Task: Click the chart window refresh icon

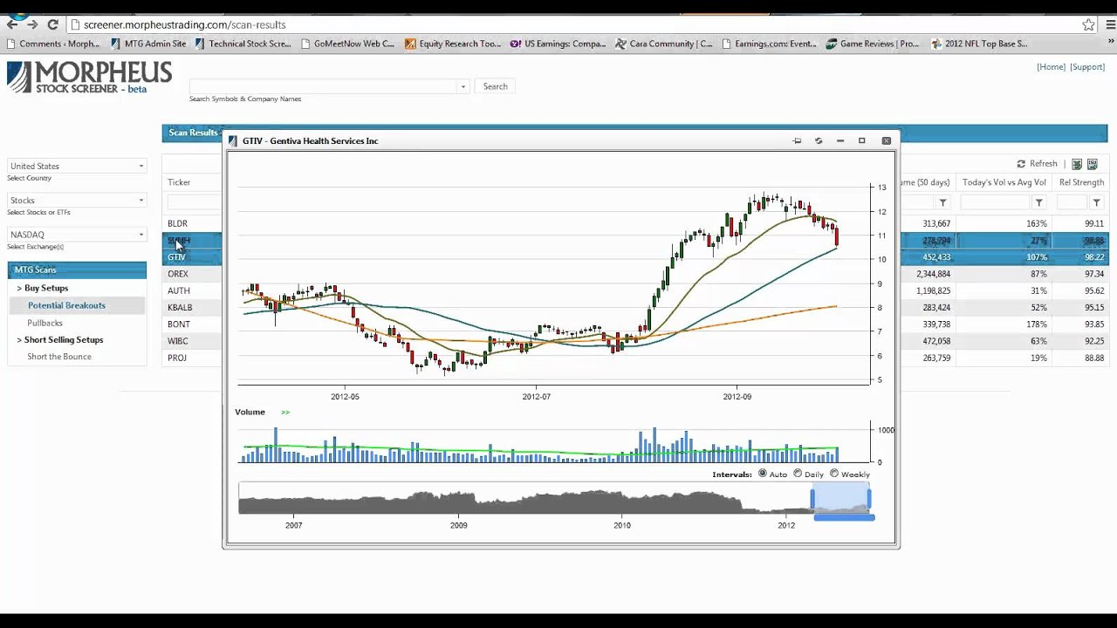Action: (x=819, y=140)
